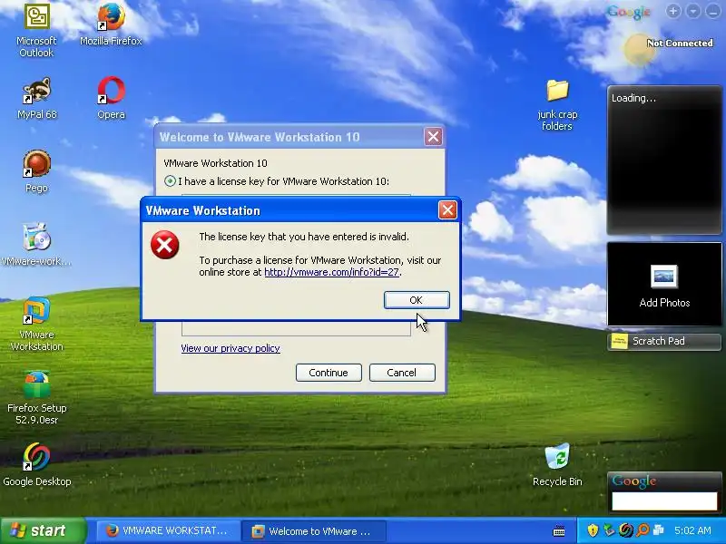The height and width of the screenshot is (544, 726).
Task: Click the Google logo atop the sidebar
Action: 629,13
